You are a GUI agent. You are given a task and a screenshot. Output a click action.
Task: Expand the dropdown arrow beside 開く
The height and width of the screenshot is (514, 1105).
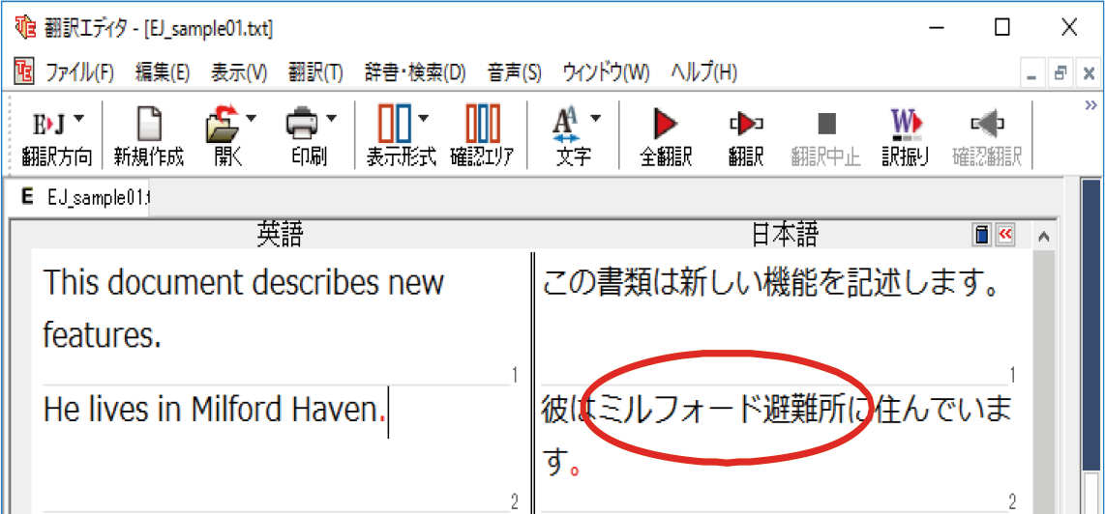(252, 119)
